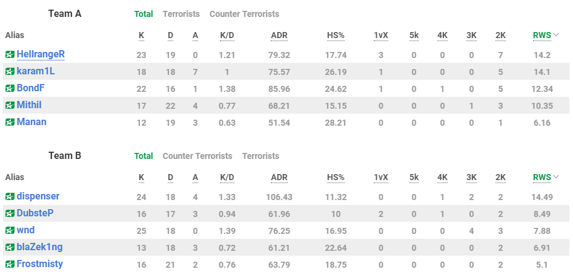573x278 pixels.
Task: Expand Team A RWS sort arrow
Action: click(556, 35)
